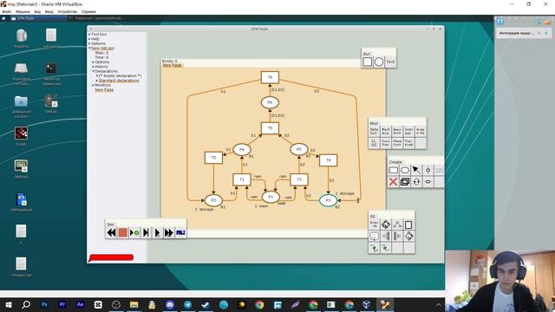Image resolution: width=555 pixels, height=312 pixels.
Task: Select the calculate state space tool
Action: pyautogui.click(x=386, y=224)
